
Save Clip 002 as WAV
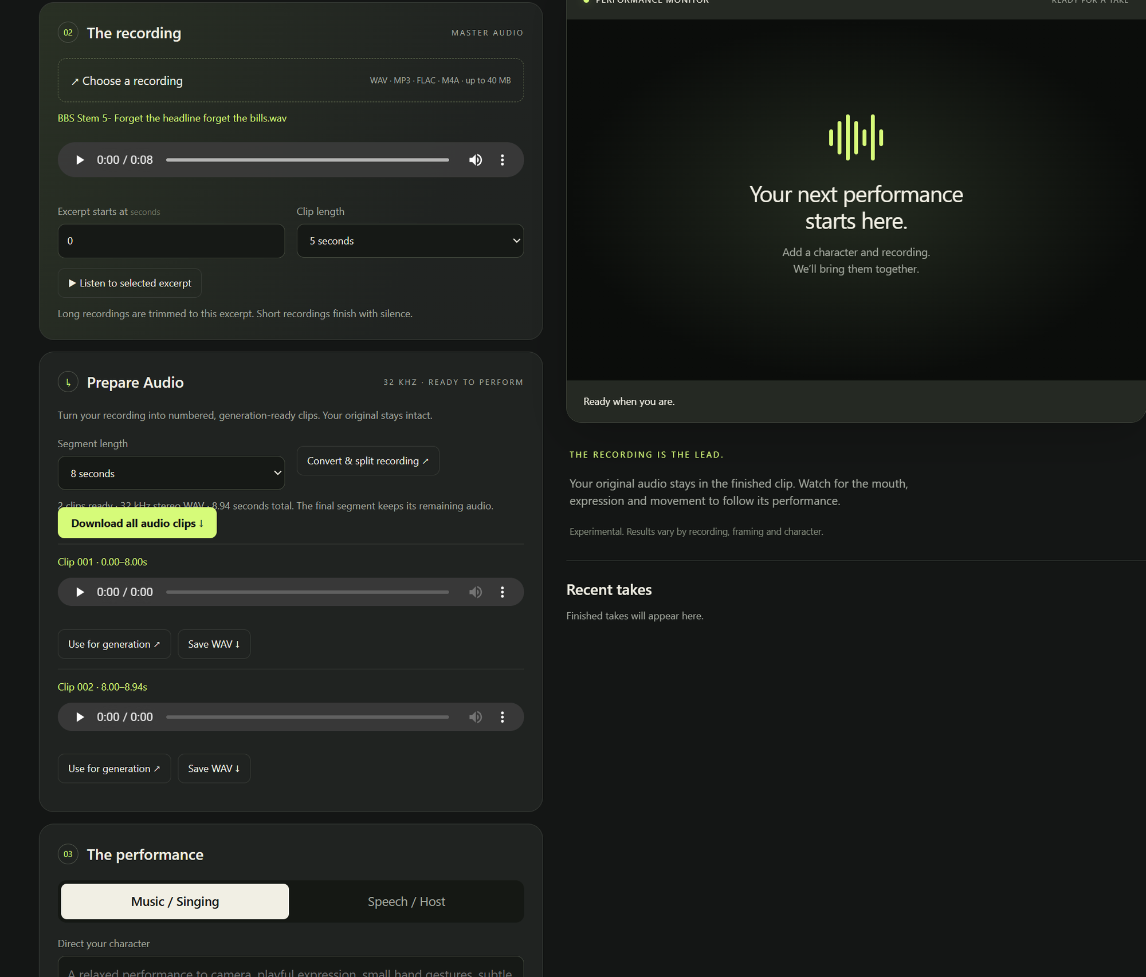214,769
